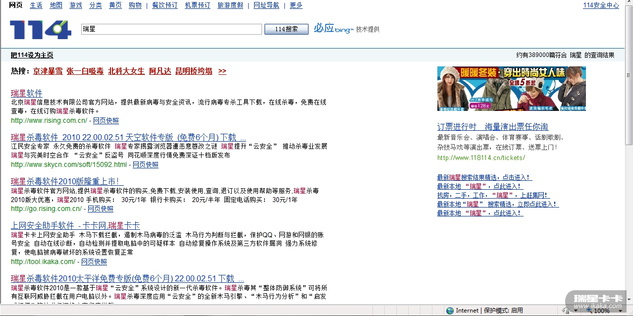633x316 pixels.
Task: Open the 114安全中心 link
Action: pyautogui.click(x=601, y=5)
